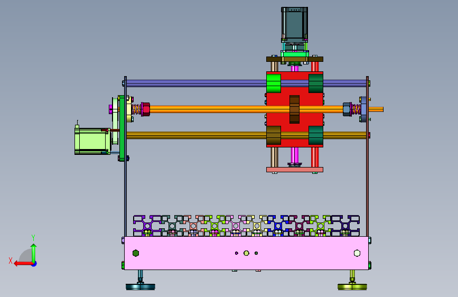The height and width of the screenshot is (297, 458).
Task: Pick the tan vertical guide rod below carriage
Action: click(x=274, y=157)
